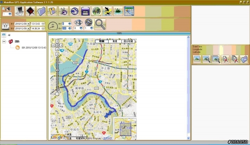The width and height of the screenshot is (250, 145).
Task: Click the wheelchair globe toolbar icon
Action: click(63, 11)
